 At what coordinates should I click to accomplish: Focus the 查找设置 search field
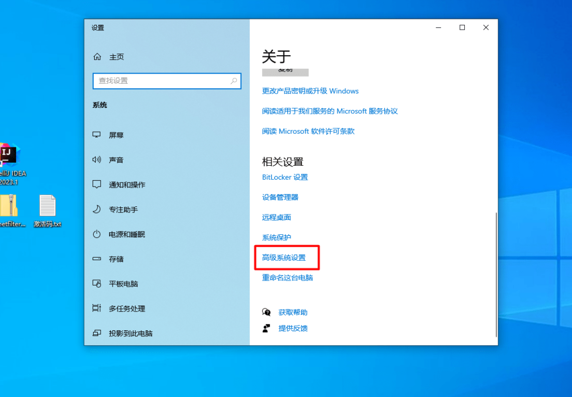[x=167, y=81]
